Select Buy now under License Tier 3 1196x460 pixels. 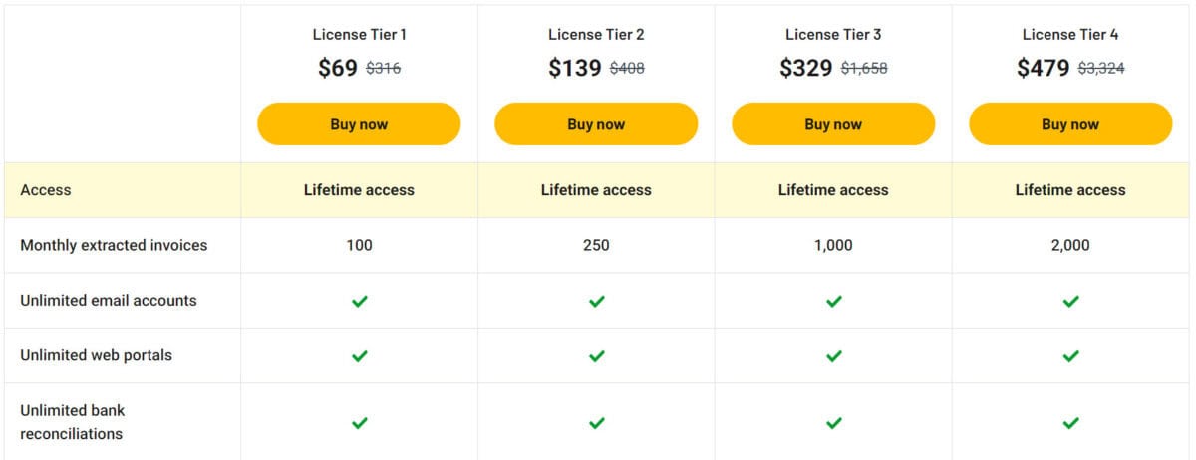click(833, 124)
